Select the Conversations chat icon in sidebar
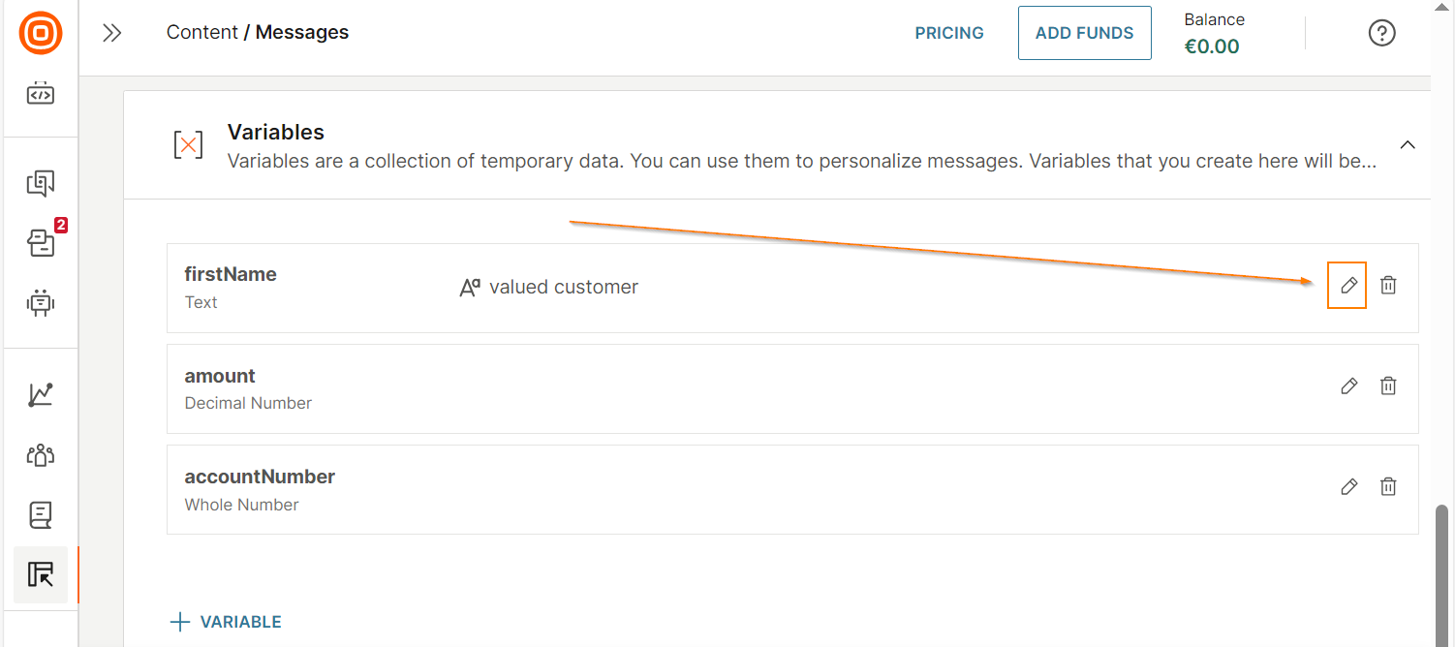Image resolution: width=1455 pixels, height=647 pixels. point(40,182)
